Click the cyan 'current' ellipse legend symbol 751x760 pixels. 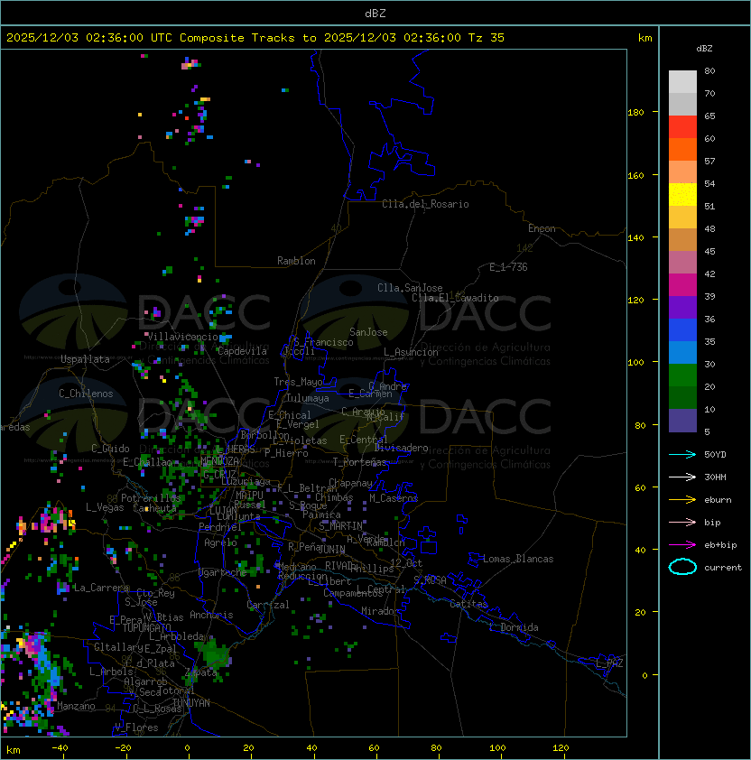[x=682, y=567]
